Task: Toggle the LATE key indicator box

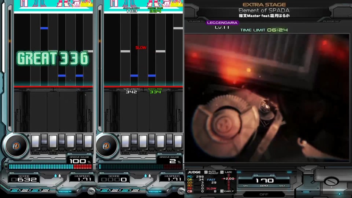Action: [x=222, y=172]
